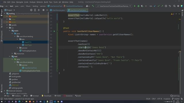Open the Problems tool window
This screenshot has width=184, height=103.
click(x=16, y=96)
